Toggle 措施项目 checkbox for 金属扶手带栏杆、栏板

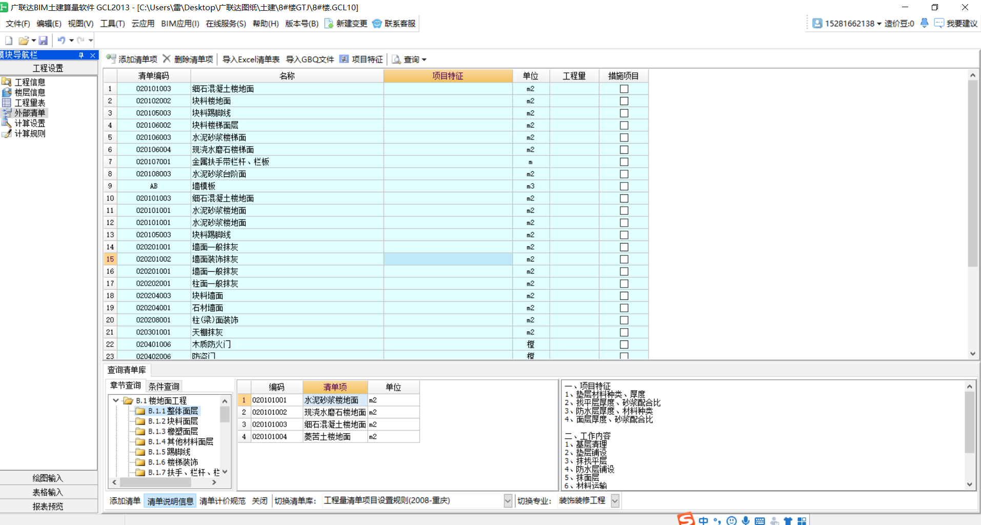point(624,162)
